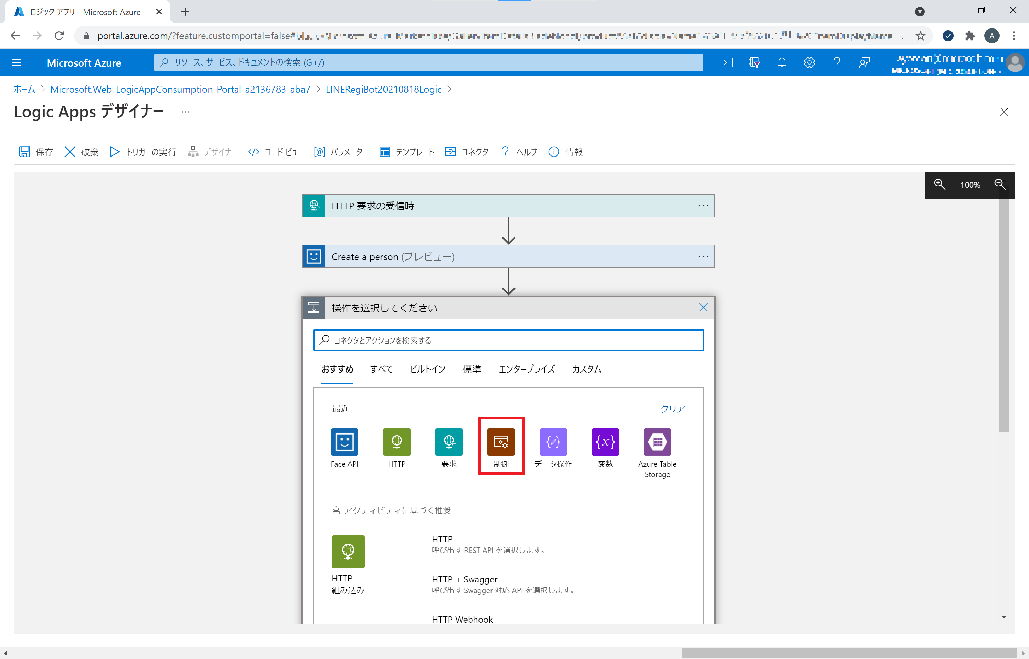Switch to the すべて tab

pyautogui.click(x=381, y=369)
